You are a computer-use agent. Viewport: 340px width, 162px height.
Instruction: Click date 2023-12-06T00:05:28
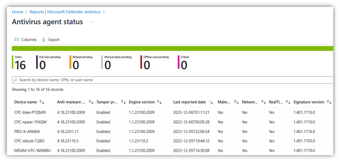[x=191, y=122]
